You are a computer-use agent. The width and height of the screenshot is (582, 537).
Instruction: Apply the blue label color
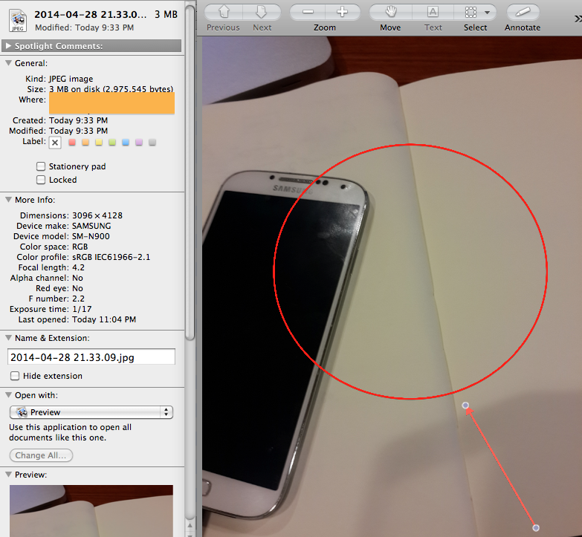click(126, 143)
